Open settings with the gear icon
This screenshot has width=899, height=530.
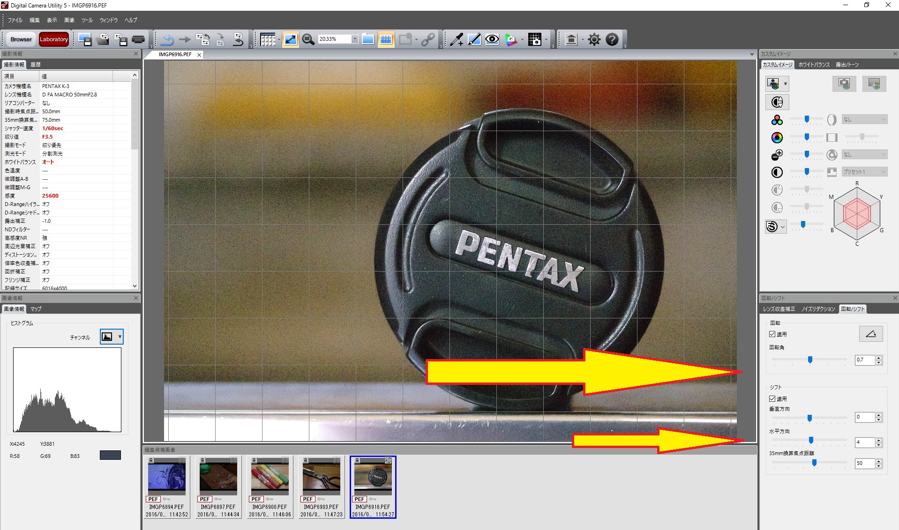click(594, 39)
